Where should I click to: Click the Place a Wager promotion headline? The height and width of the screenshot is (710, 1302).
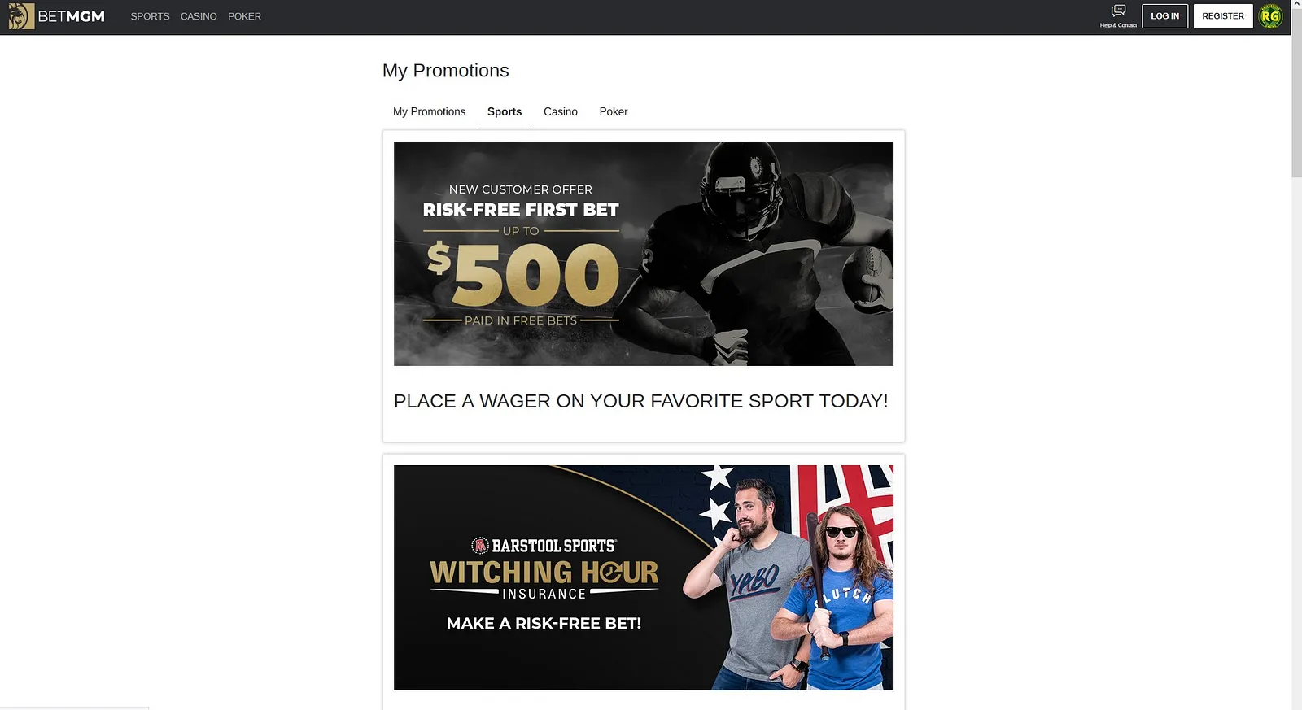click(641, 401)
